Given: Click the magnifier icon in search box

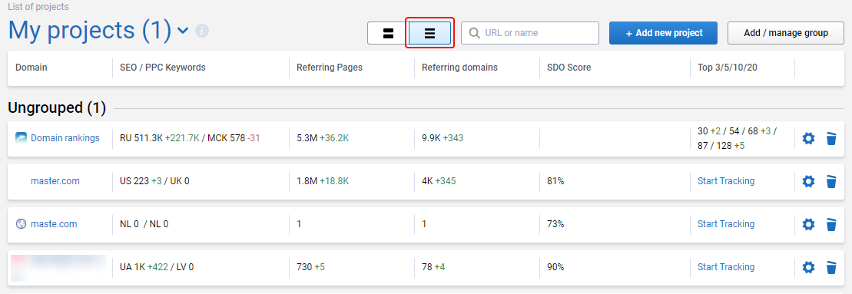Looking at the screenshot, I should click(474, 33).
